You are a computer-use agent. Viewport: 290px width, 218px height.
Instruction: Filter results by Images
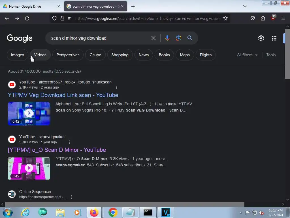(x=17, y=55)
